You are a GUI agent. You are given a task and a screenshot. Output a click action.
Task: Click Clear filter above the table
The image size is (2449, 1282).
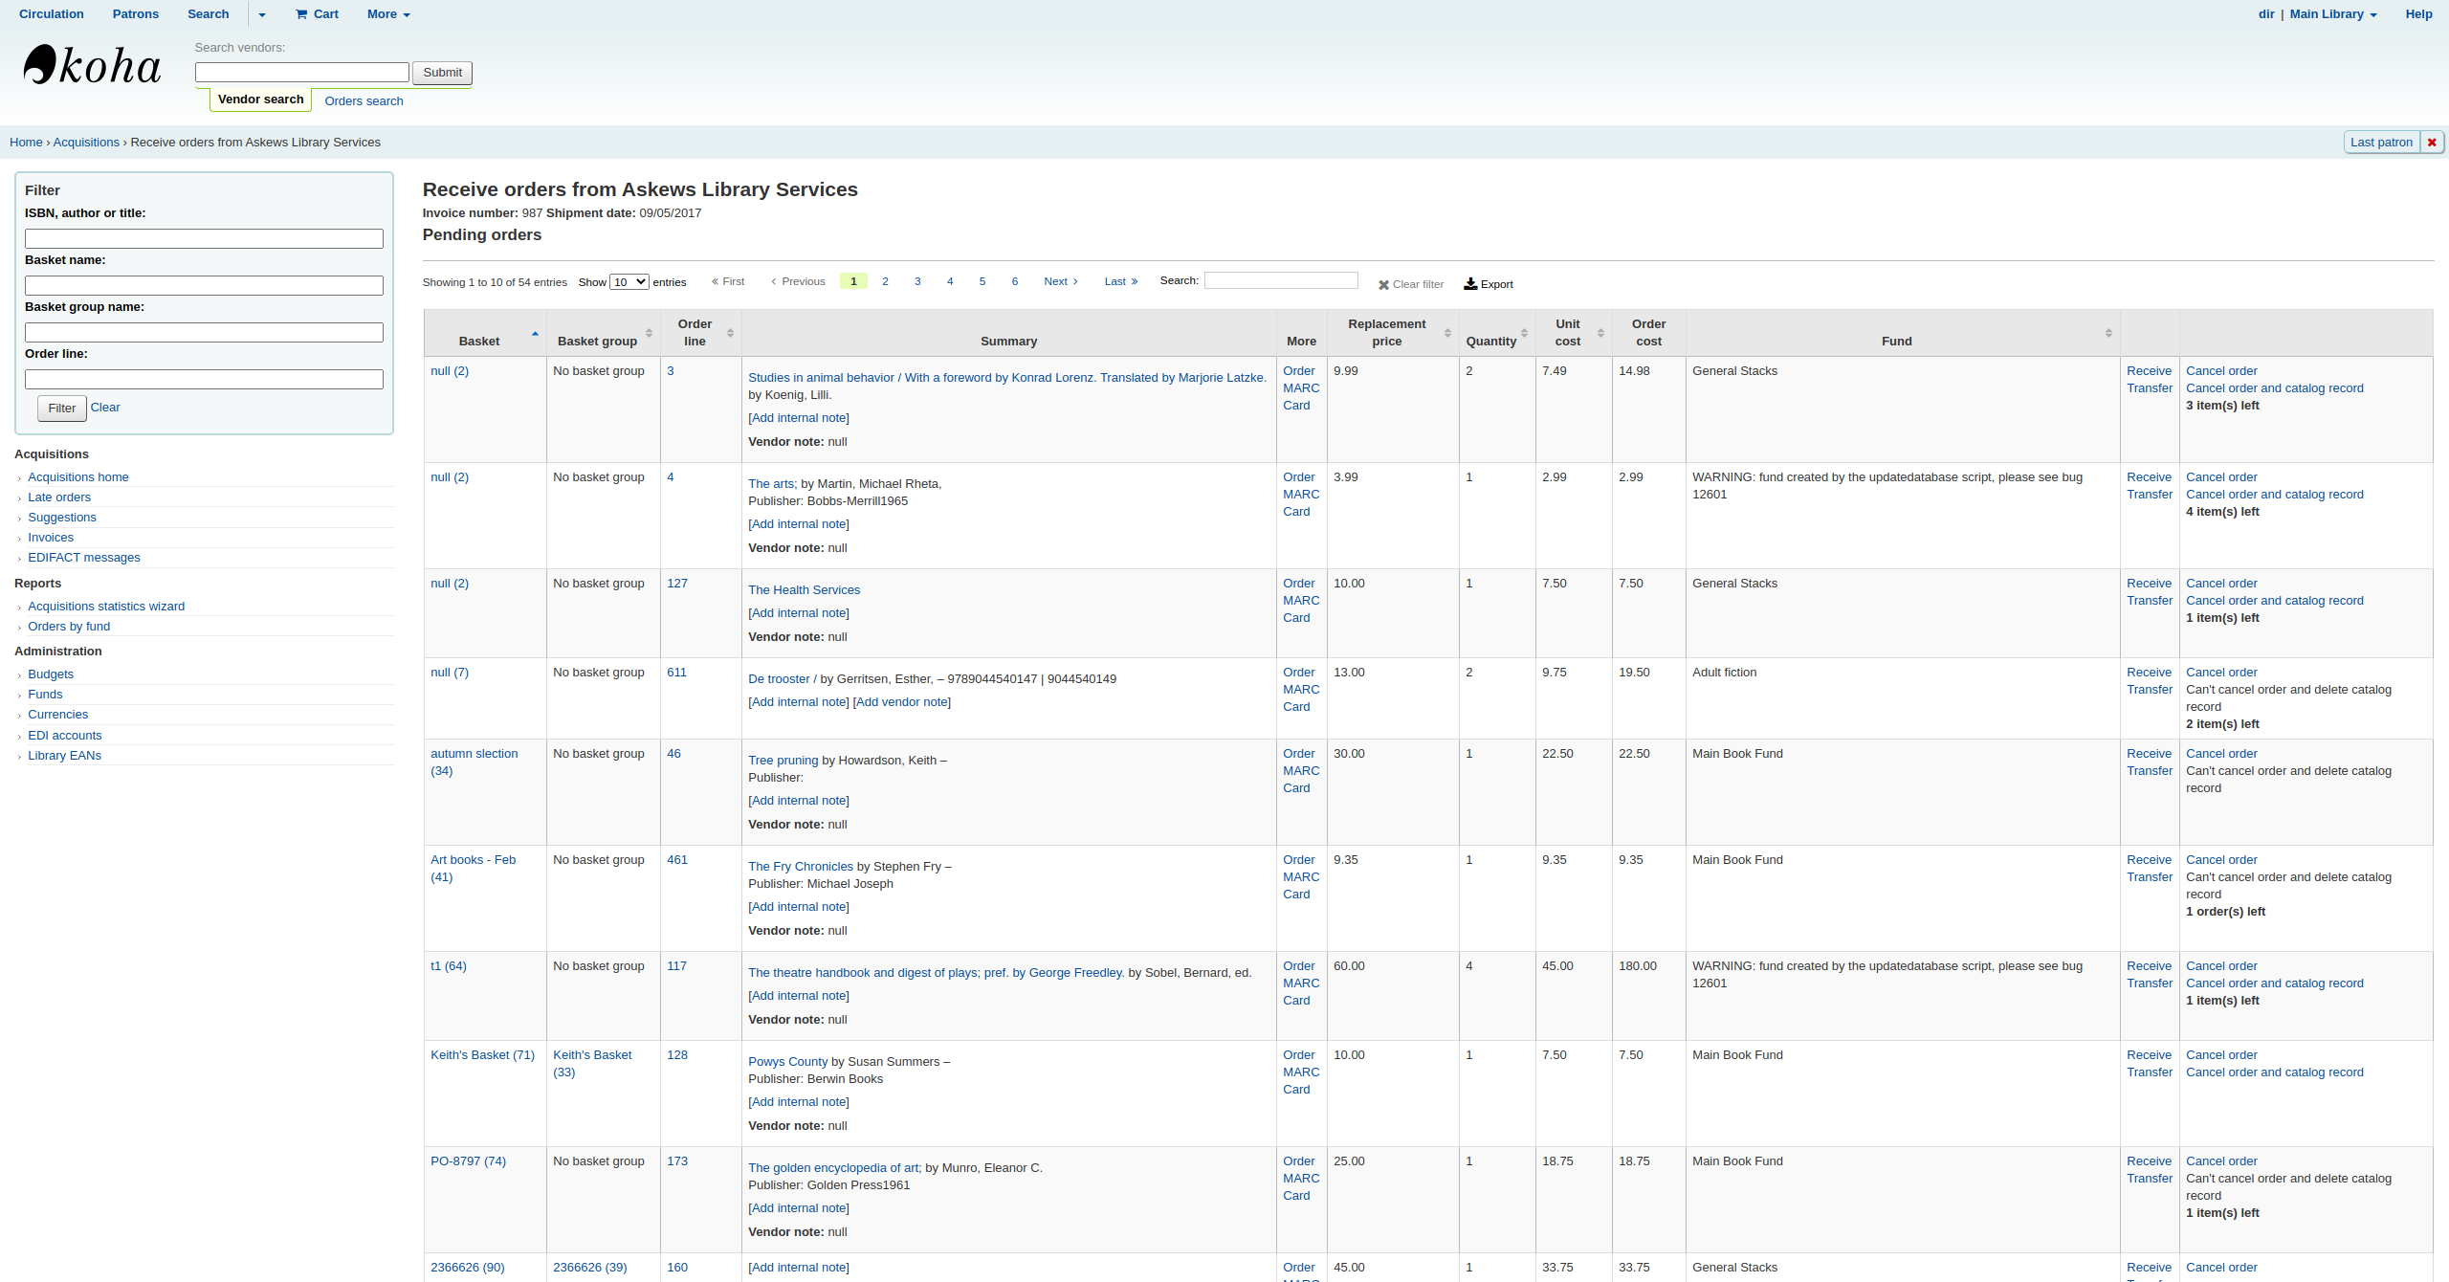pos(1410,284)
